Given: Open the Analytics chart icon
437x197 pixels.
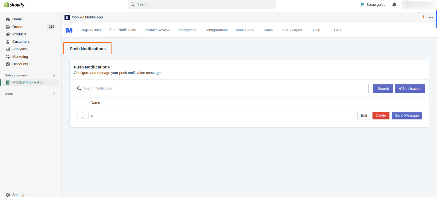Looking at the screenshot, I should click(x=8, y=49).
